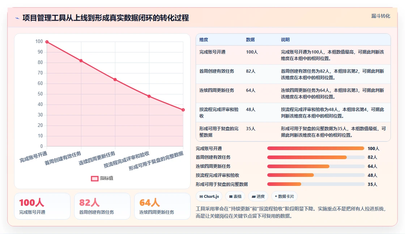Click the description mentioning 本组排名第3

point(332,94)
